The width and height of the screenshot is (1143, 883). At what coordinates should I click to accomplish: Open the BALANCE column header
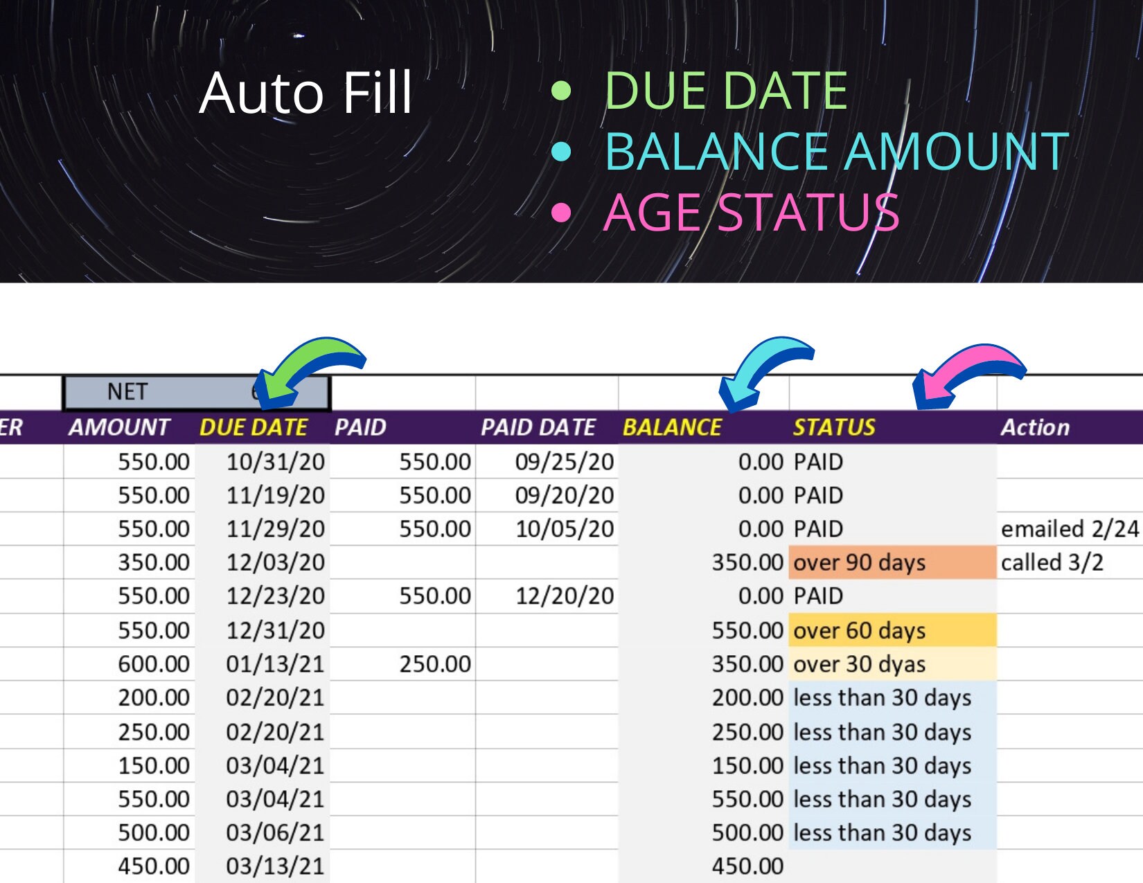pos(673,427)
